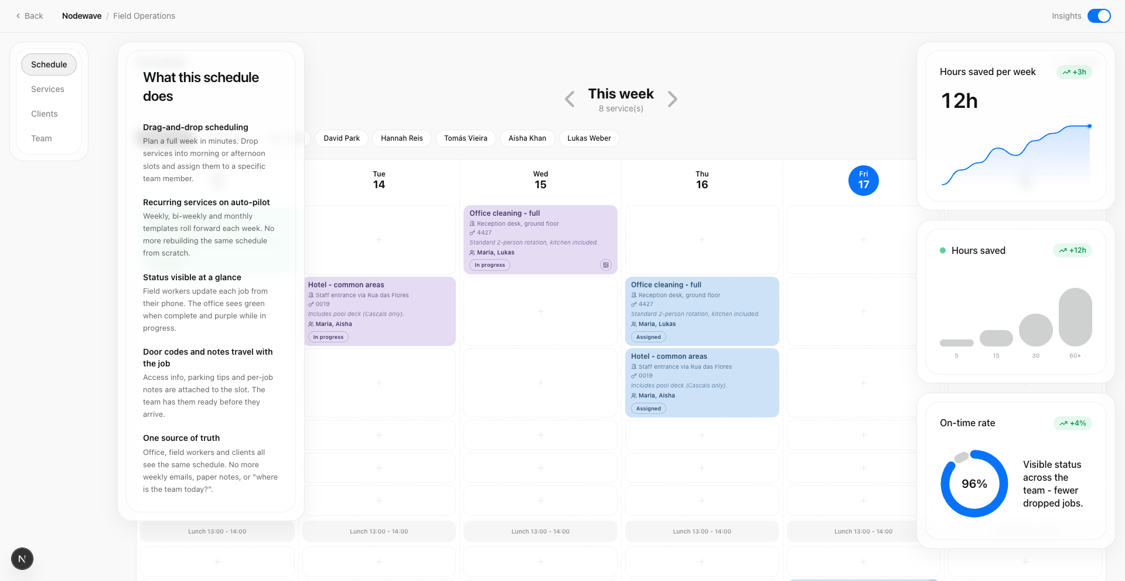Image resolution: width=1125 pixels, height=581 pixels.
Task: Click the round N logo button
Action: 22,559
